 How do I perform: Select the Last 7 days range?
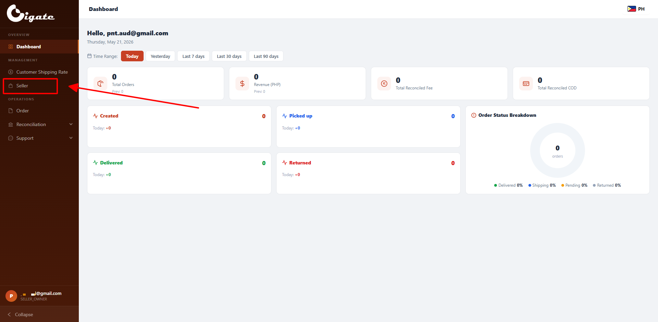pyautogui.click(x=193, y=56)
